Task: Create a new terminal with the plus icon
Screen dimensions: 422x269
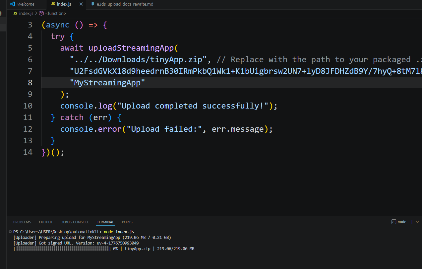Action: [412, 222]
